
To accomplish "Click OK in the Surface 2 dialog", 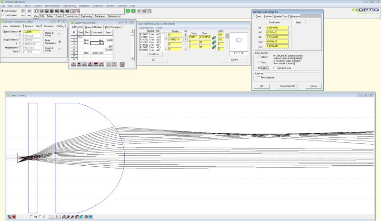I will [261, 86].
